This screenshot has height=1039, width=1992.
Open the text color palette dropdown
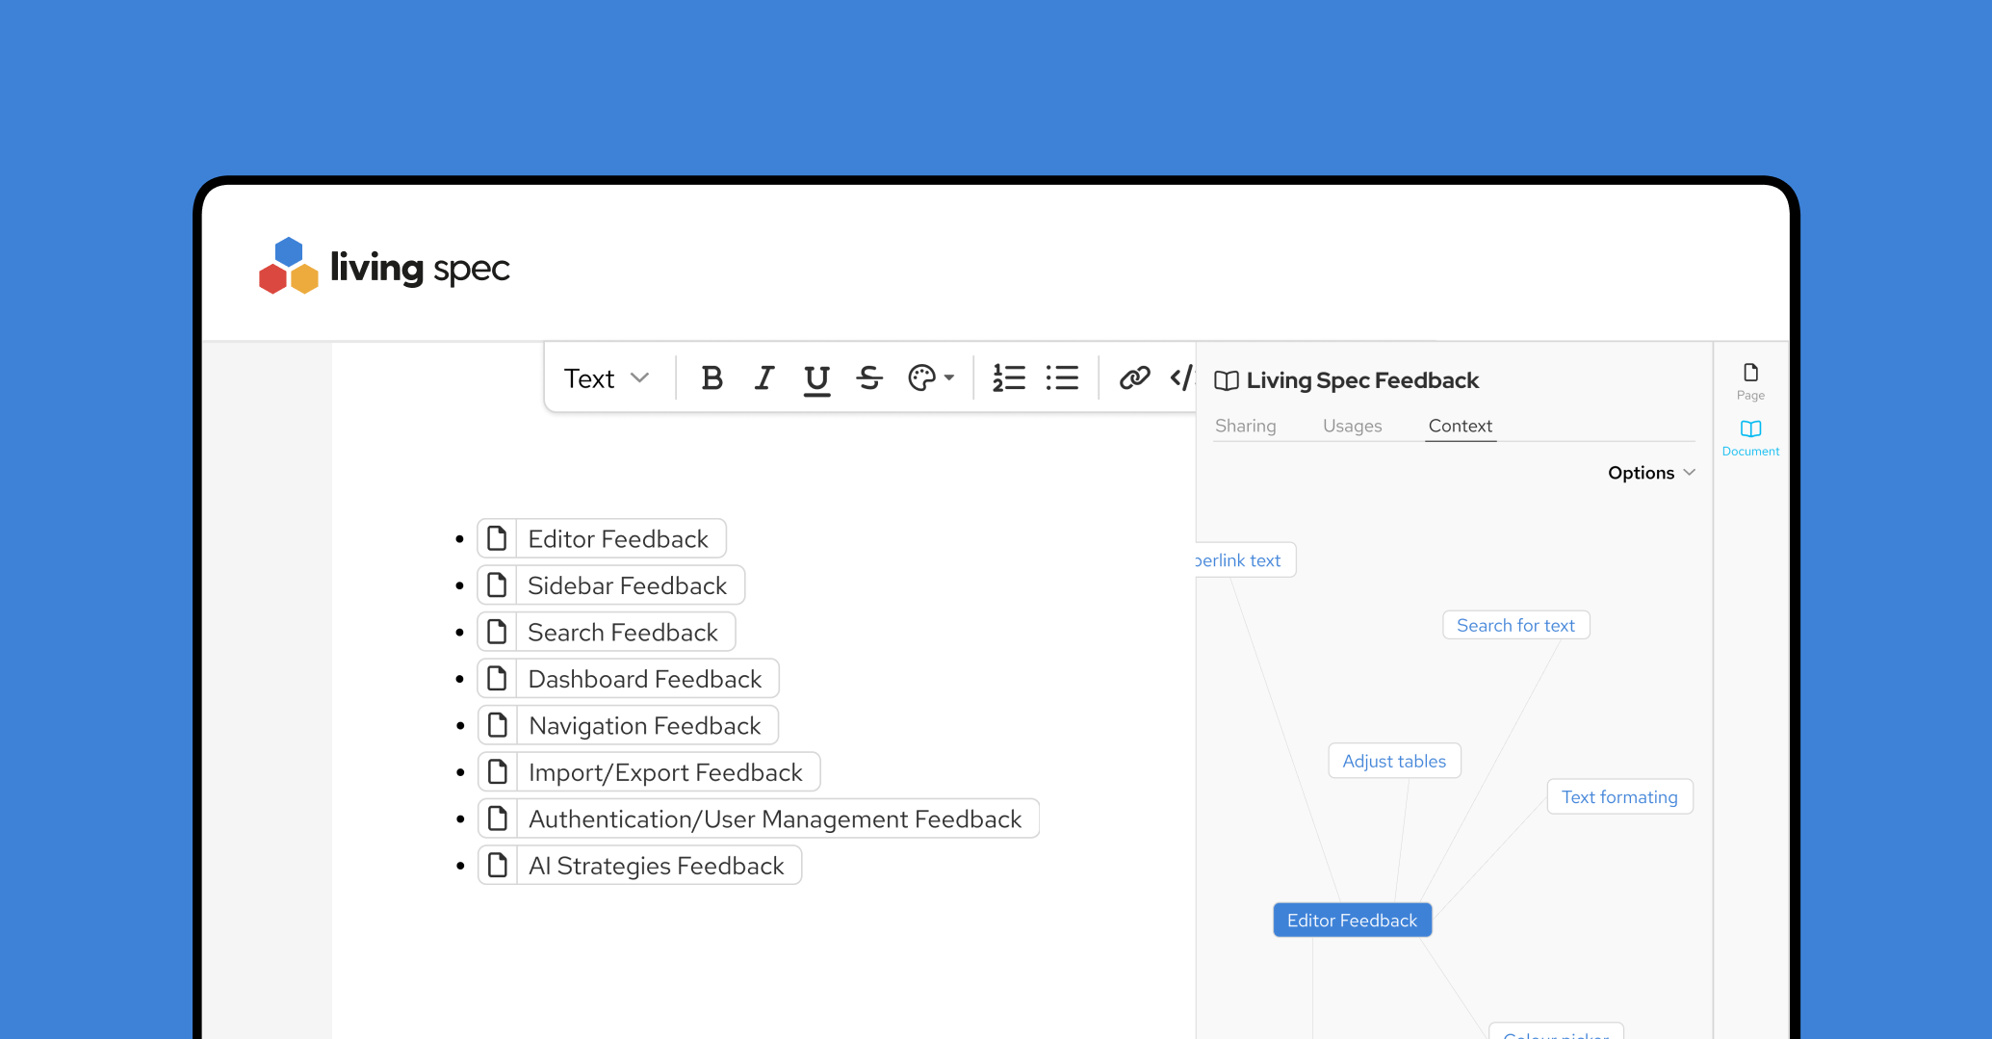[x=930, y=378]
